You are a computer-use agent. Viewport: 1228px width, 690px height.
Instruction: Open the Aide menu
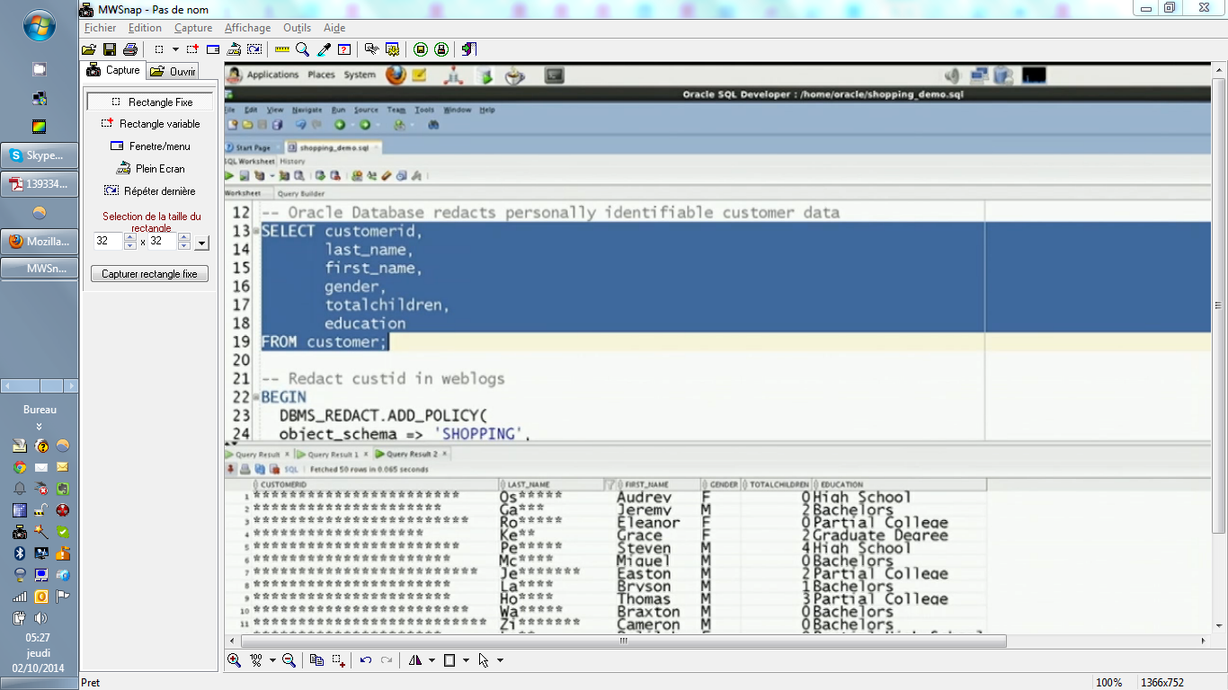pyautogui.click(x=334, y=28)
